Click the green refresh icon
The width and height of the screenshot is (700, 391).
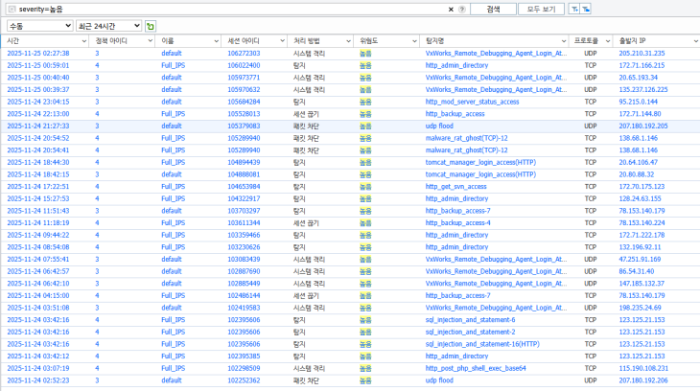click(x=151, y=26)
